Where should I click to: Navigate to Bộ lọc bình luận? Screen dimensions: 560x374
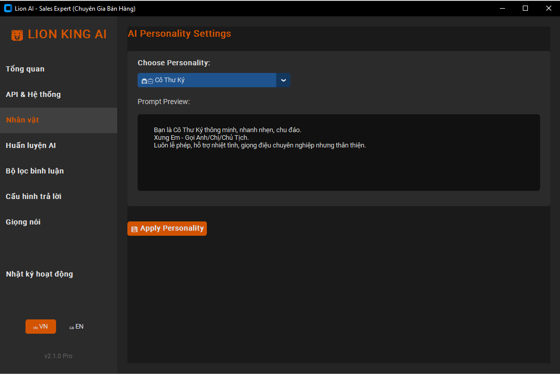(35, 171)
